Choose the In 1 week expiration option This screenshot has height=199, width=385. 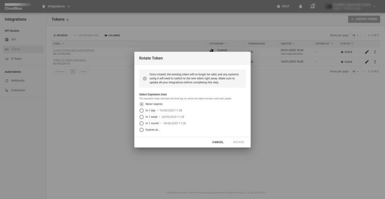coord(141,117)
